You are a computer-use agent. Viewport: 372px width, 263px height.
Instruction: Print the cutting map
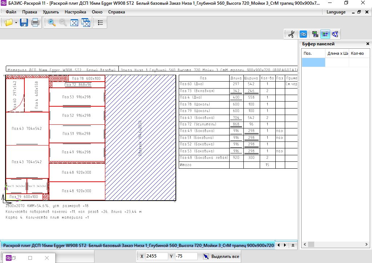pos(35,22)
